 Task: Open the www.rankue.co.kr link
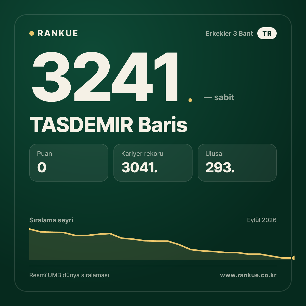248,275
